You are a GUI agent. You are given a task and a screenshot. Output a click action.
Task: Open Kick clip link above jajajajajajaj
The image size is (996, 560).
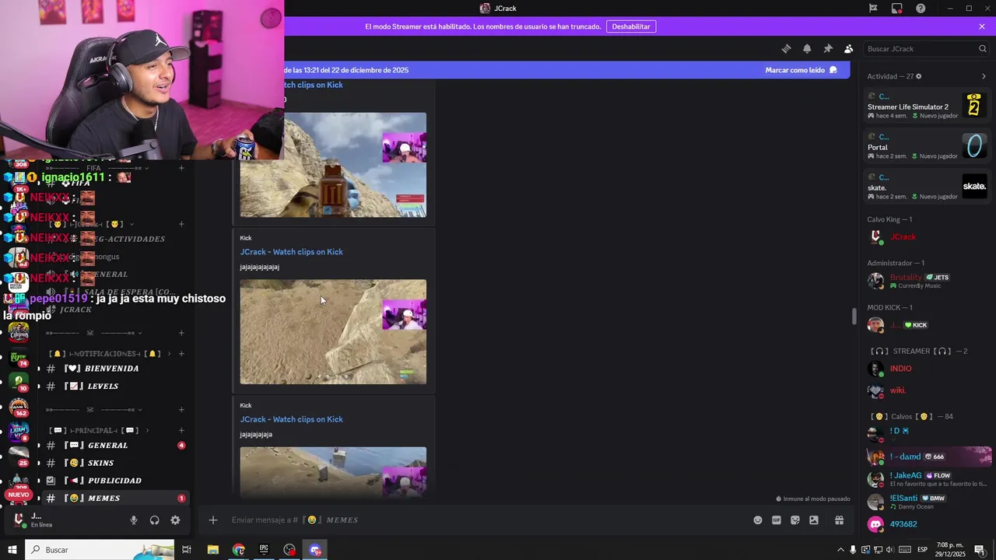[291, 252]
